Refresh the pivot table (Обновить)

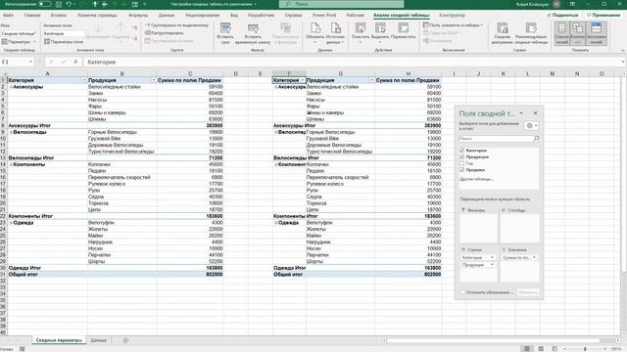point(315,32)
